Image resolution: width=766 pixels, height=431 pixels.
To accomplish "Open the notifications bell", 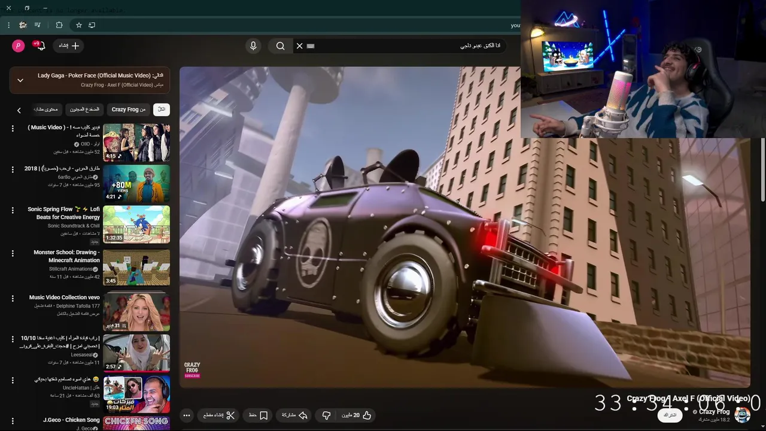I will pyautogui.click(x=40, y=46).
